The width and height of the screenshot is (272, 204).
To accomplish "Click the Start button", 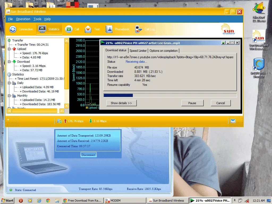I will [x=7, y=201].
